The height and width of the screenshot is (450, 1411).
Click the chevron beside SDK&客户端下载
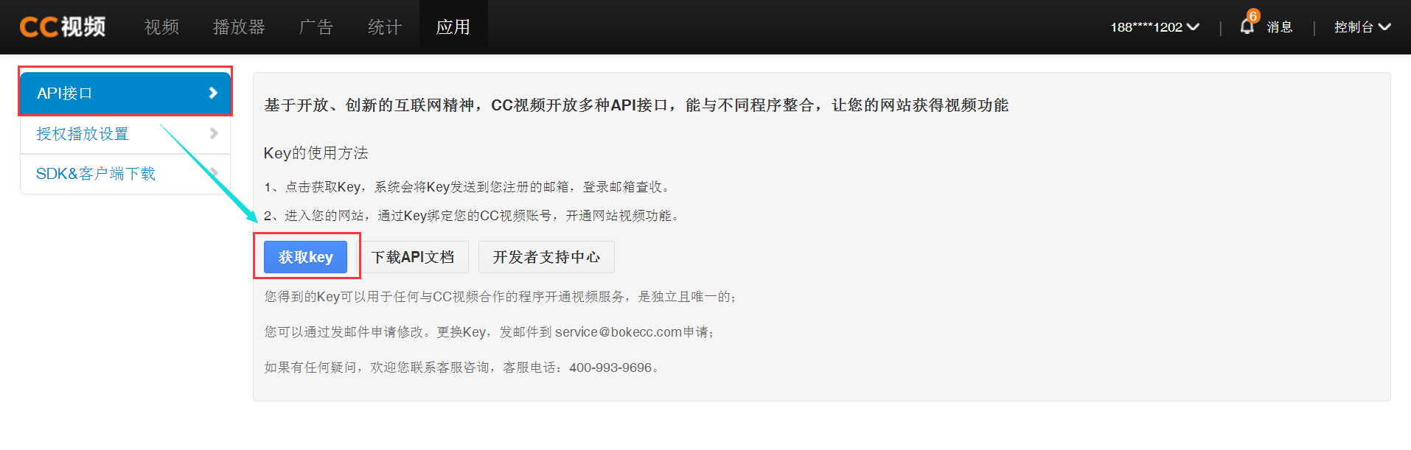[214, 173]
